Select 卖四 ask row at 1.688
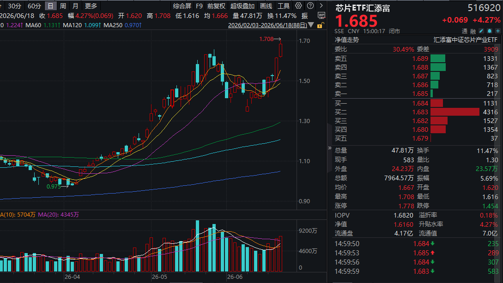The height and width of the screenshot is (283, 503). [x=416, y=67]
